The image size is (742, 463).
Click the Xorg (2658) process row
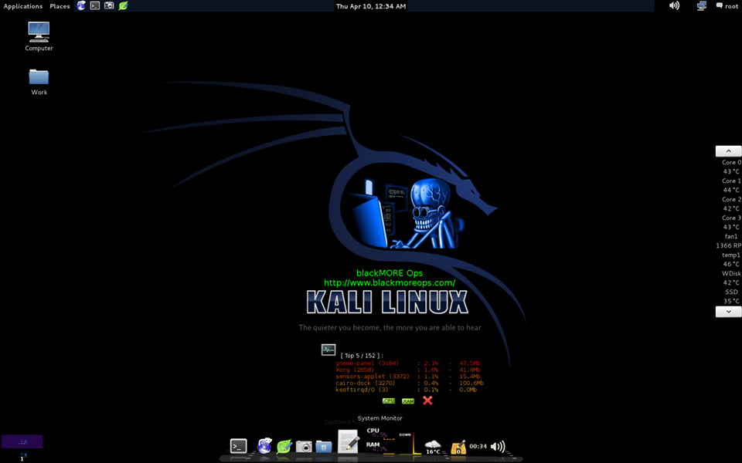(408, 370)
